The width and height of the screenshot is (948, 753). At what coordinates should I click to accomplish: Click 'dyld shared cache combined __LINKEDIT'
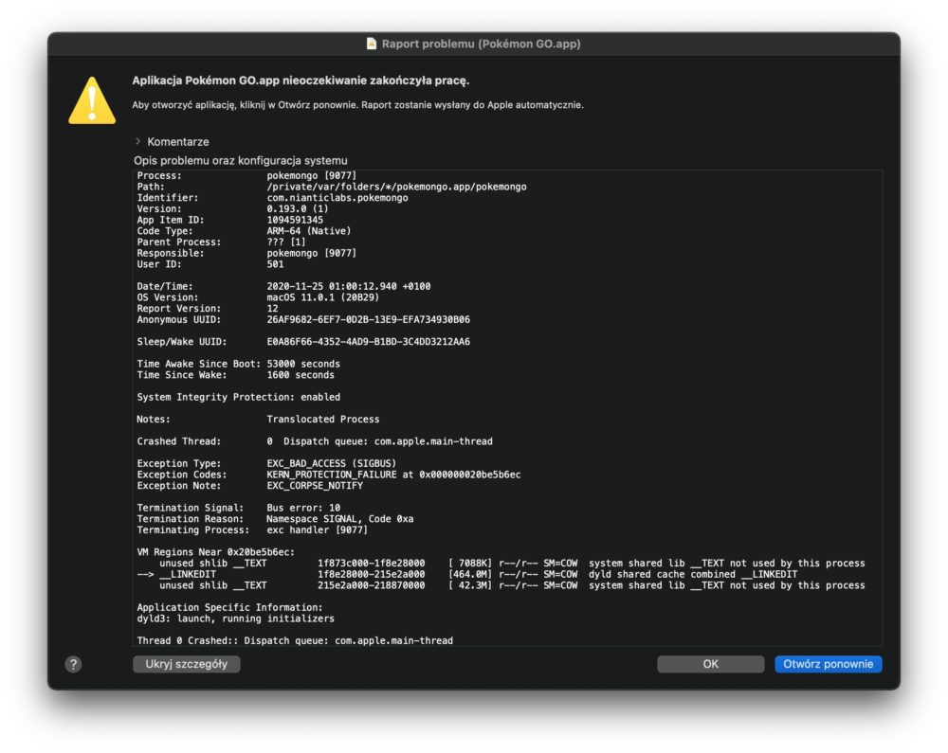coord(694,574)
